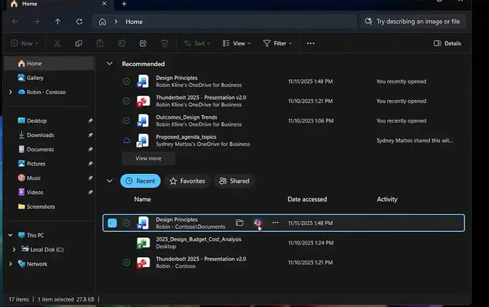Open the Sort dropdown
The image size is (489, 307).
coord(197,43)
